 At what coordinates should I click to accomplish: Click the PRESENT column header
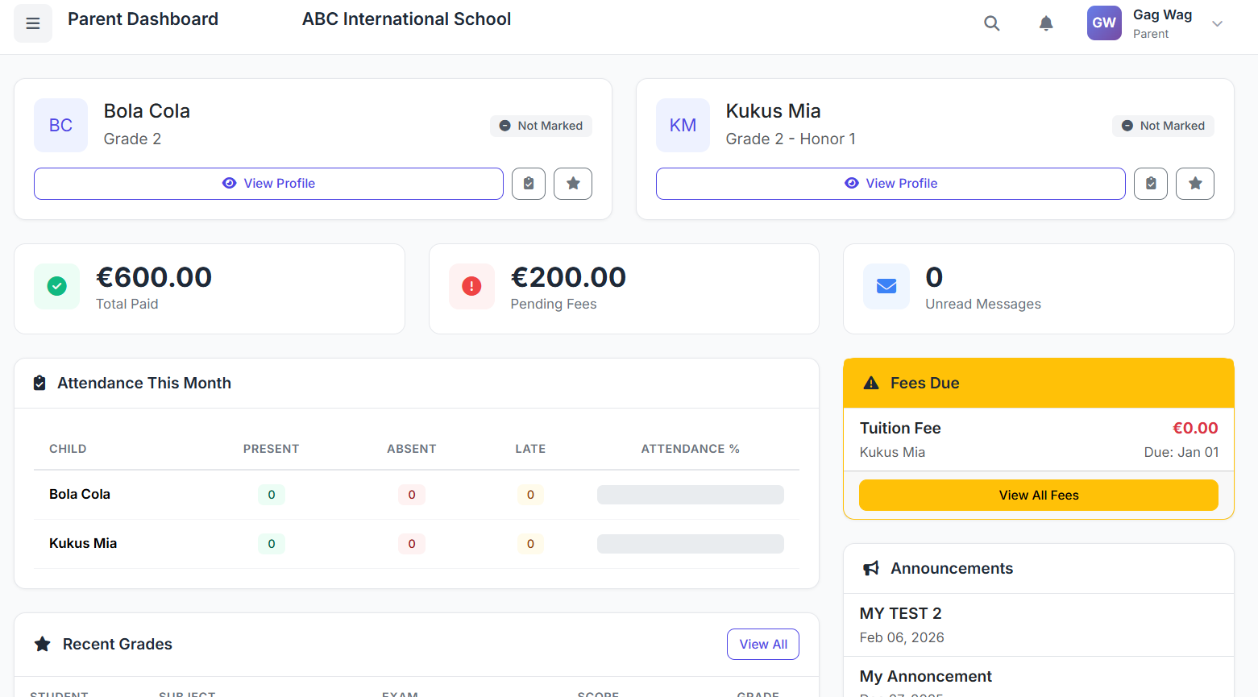[271, 449]
